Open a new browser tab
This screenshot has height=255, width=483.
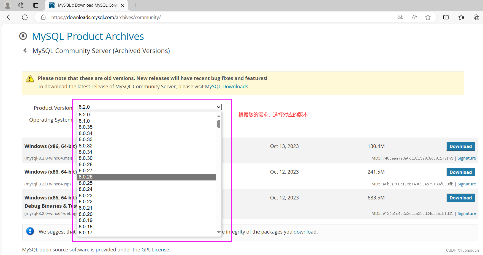click(x=135, y=5)
